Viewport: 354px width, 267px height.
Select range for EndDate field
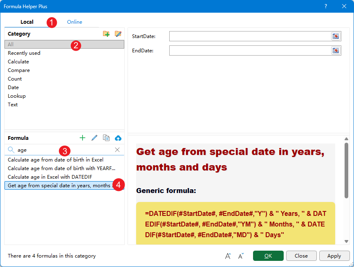[336, 51]
